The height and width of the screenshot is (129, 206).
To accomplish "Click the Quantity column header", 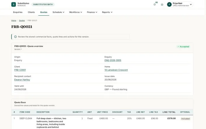I will coord(77,112).
